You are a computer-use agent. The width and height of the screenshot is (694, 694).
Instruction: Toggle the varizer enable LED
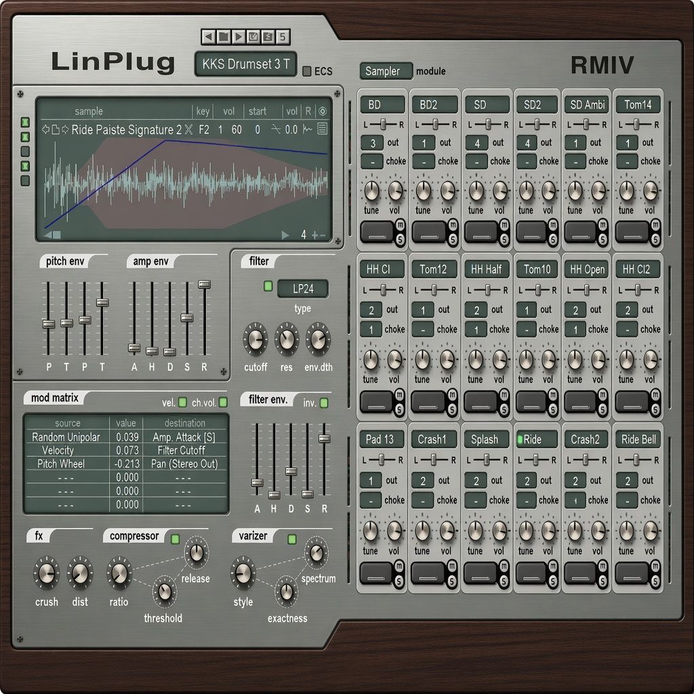pyautogui.click(x=291, y=539)
